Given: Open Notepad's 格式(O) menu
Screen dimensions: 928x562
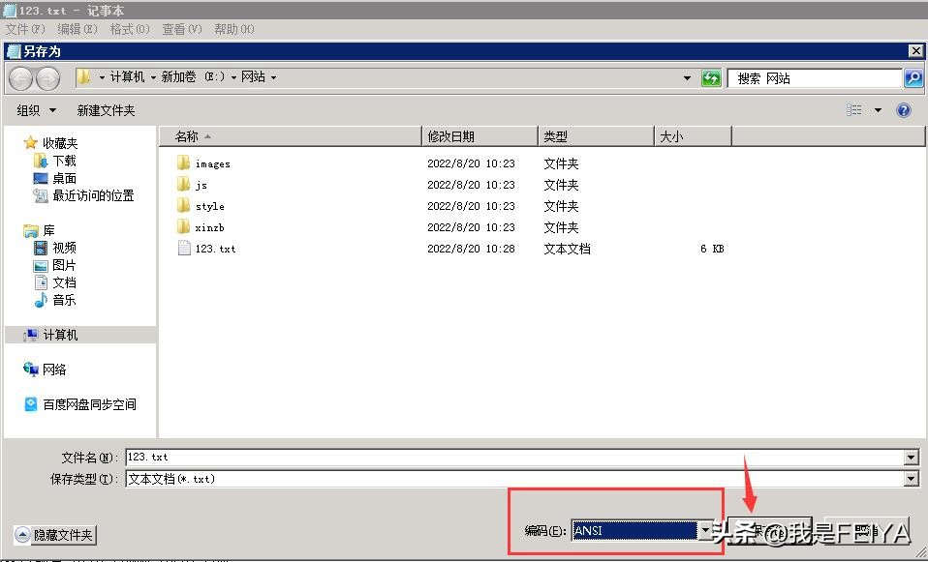Looking at the screenshot, I should (130, 29).
